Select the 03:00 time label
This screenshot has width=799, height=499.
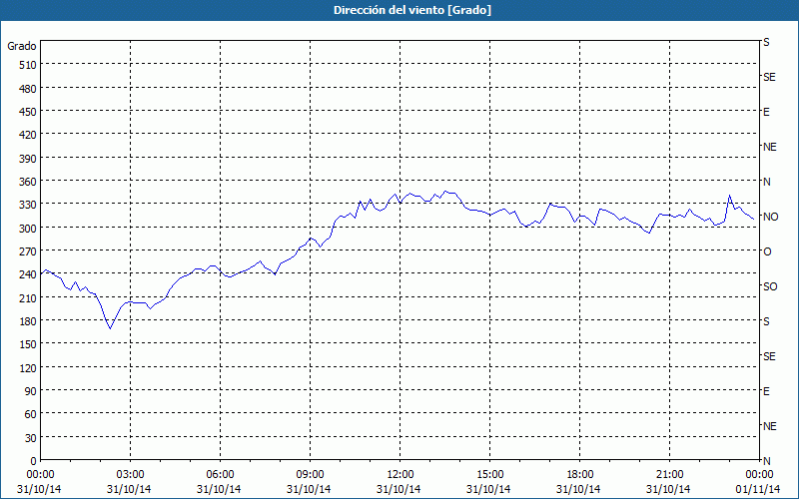(x=130, y=475)
